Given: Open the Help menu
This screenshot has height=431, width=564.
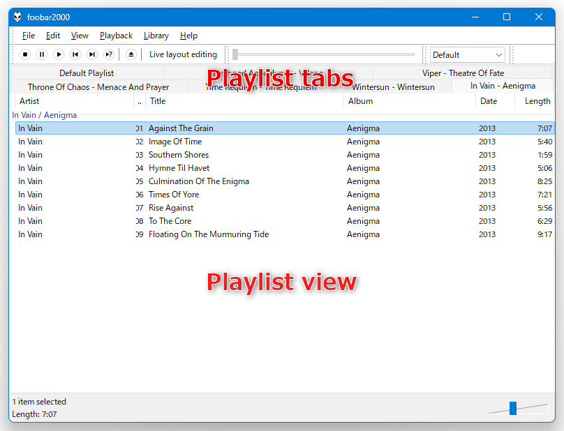Looking at the screenshot, I should [x=188, y=36].
